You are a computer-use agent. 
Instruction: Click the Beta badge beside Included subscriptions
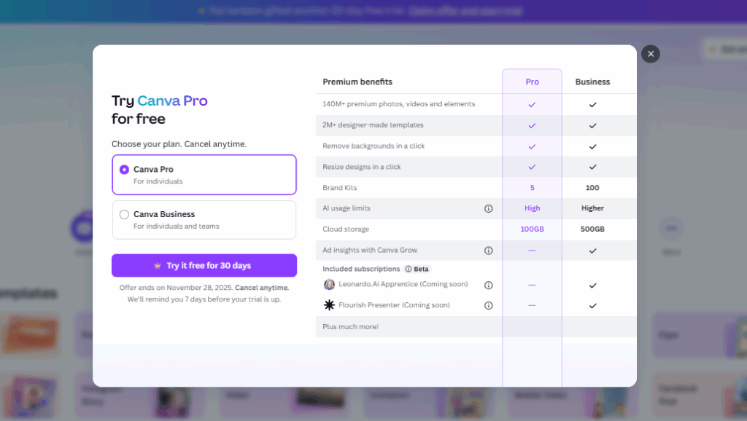tap(417, 269)
